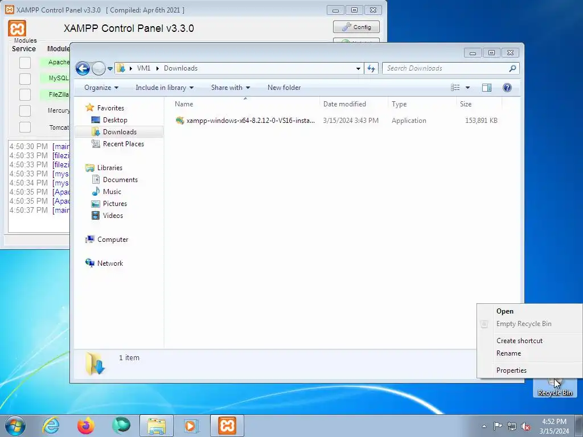The image size is (583, 437).
Task: Click the Change your view icon
Action: [455, 88]
